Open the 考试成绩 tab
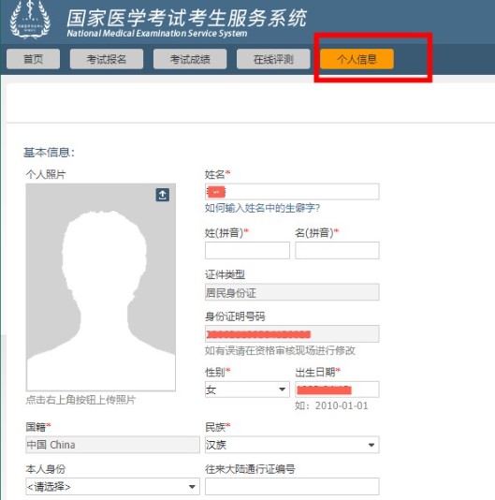The image size is (495, 500). pos(190,59)
